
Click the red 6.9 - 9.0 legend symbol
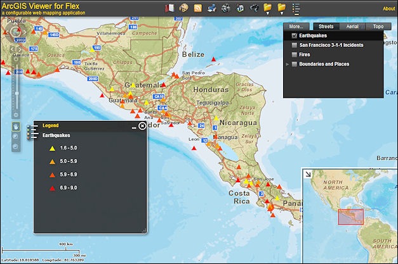click(52, 188)
